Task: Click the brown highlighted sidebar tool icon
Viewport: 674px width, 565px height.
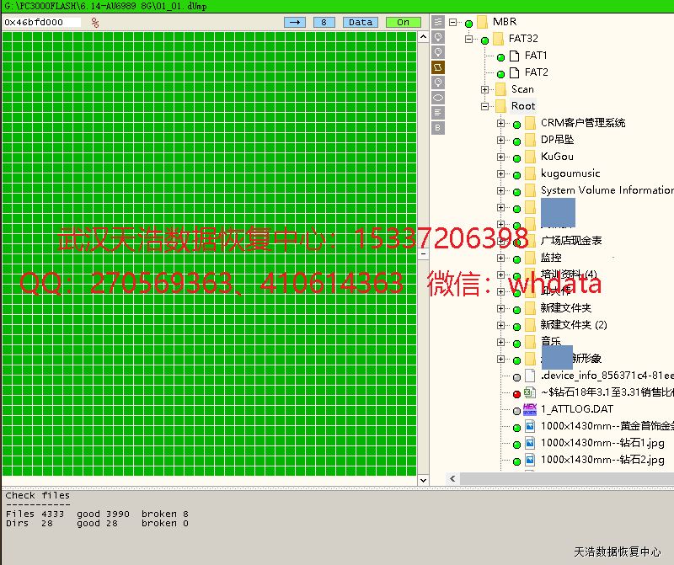Action: [x=438, y=67]
